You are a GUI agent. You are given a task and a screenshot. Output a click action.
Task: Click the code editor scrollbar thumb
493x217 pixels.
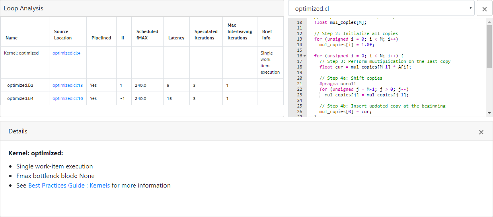[x=489, y=46]
